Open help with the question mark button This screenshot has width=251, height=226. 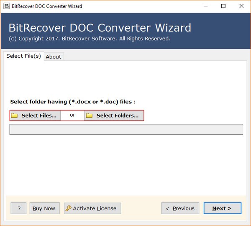[18, 208]
